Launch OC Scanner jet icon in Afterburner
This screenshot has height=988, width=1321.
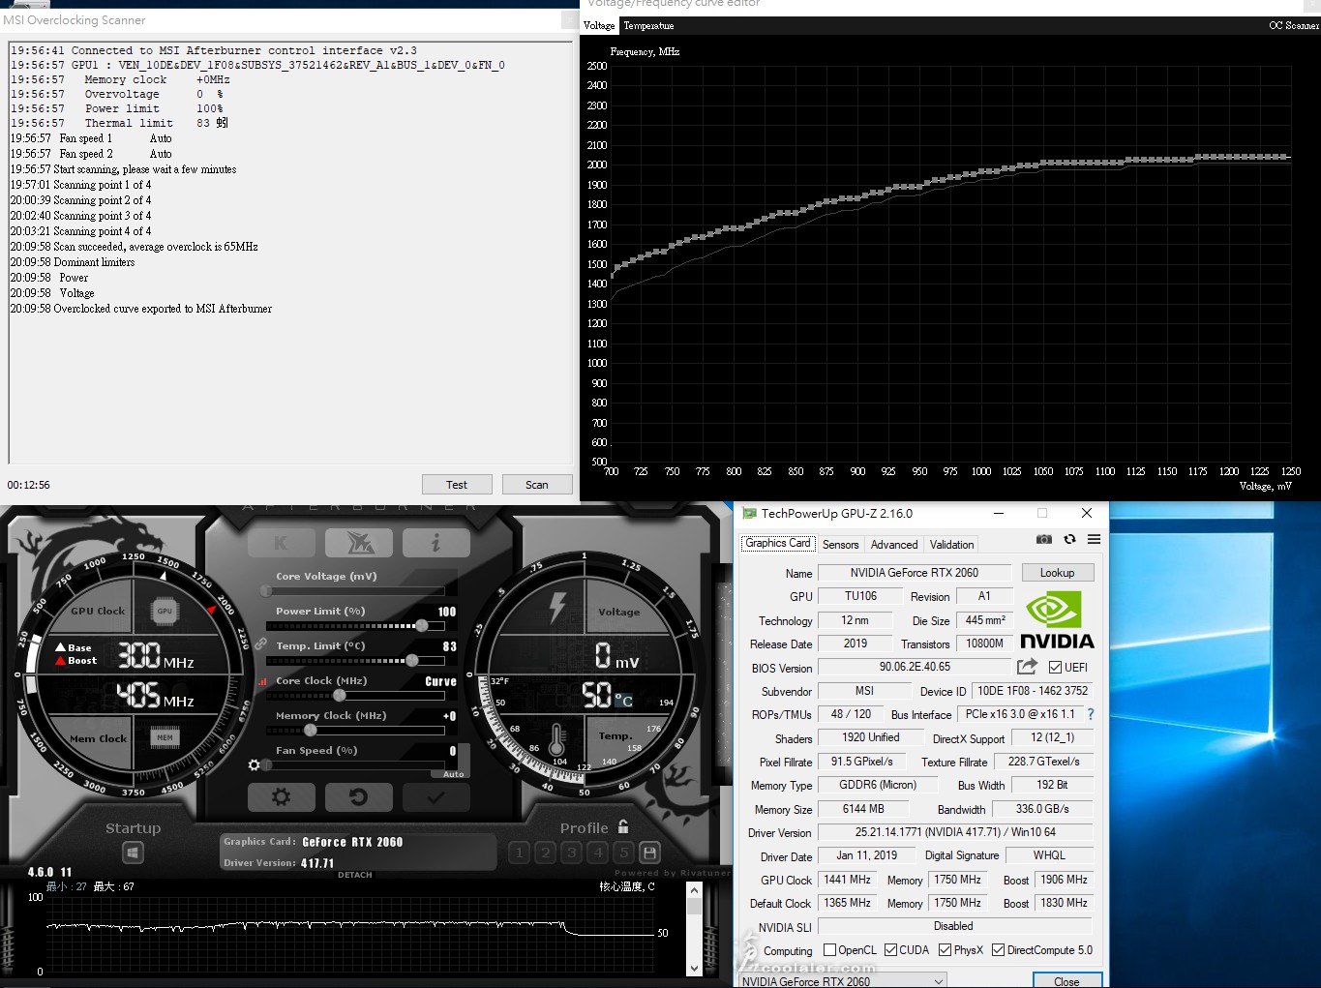click(x=359, y=543)
